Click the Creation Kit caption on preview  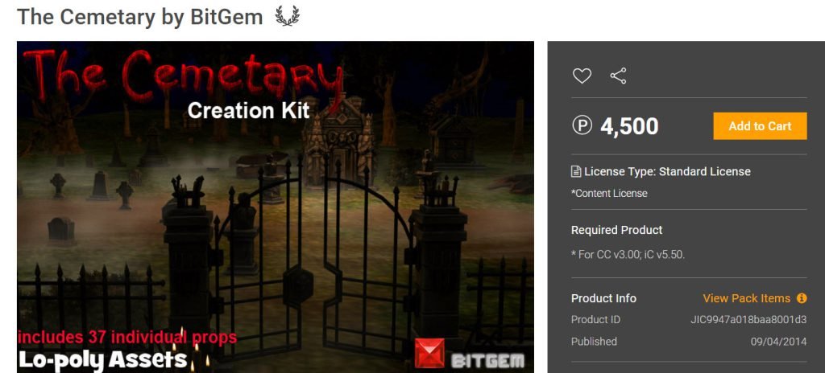click(248, 111)
